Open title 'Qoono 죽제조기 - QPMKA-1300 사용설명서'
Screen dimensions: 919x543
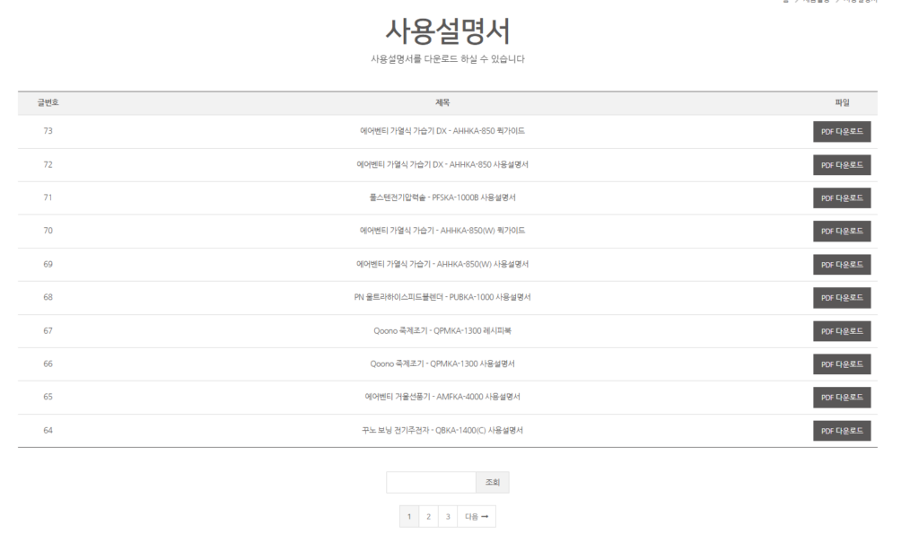coord(442,363)
